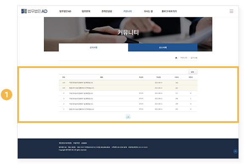
Task: Click the 작성일 column header
Action: pyautogui.click(x=159, y=77)
